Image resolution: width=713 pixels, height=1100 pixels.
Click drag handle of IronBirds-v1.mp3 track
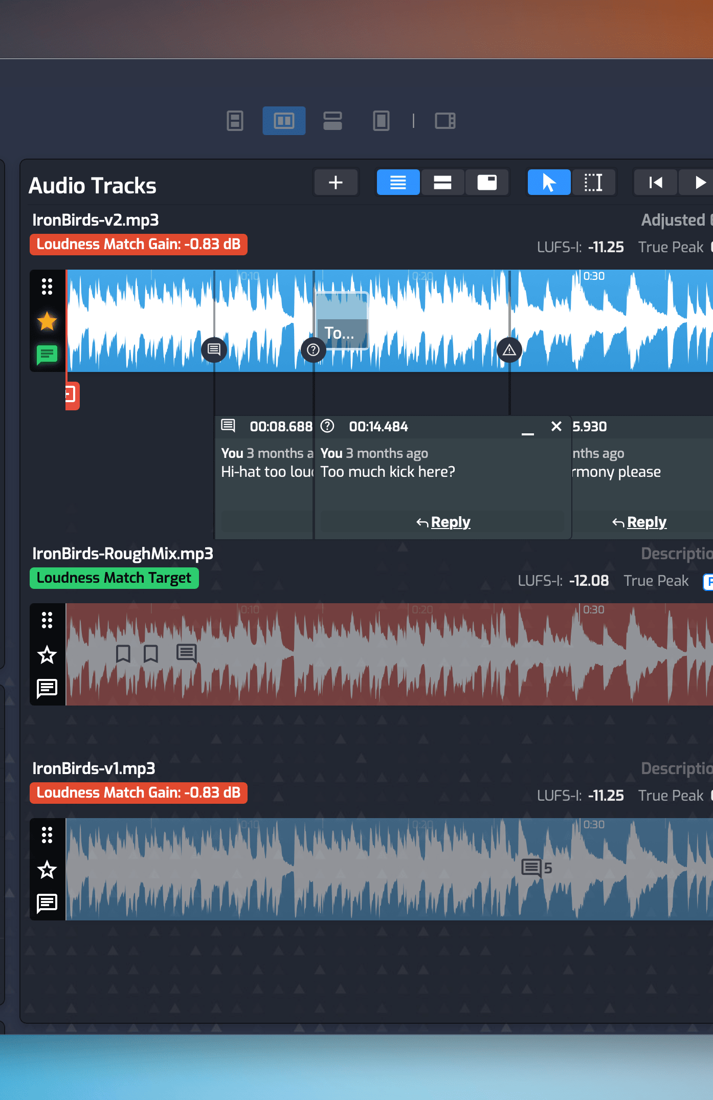point(47,835)
